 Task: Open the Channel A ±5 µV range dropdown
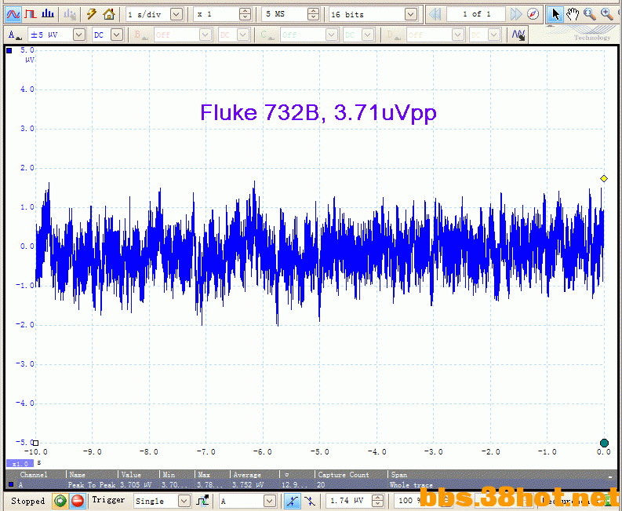pyautogui.click(x=79, y=35)
